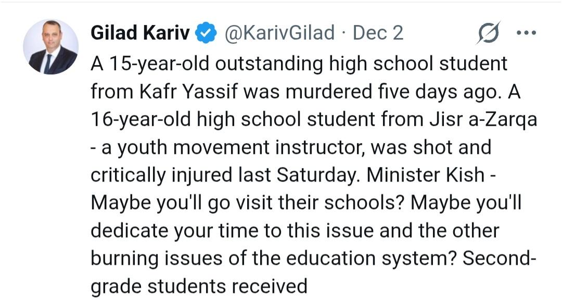Image resolution: width=562 pixels, height=308 pixels.
Task: Open Gilad Kariv's profile picture
Action: (50, 47)
